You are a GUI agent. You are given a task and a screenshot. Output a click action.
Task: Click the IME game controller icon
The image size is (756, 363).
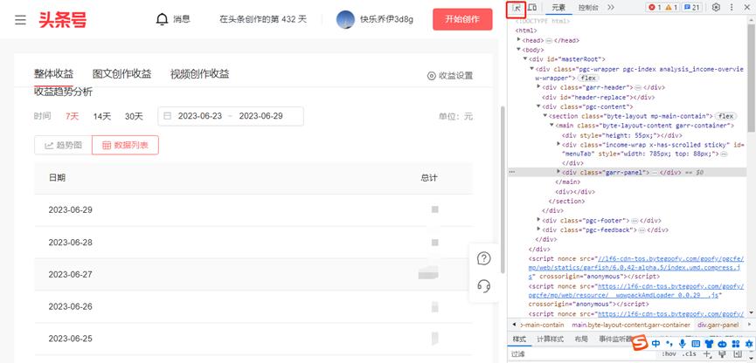pyautogui.click(x=722, y=343)
